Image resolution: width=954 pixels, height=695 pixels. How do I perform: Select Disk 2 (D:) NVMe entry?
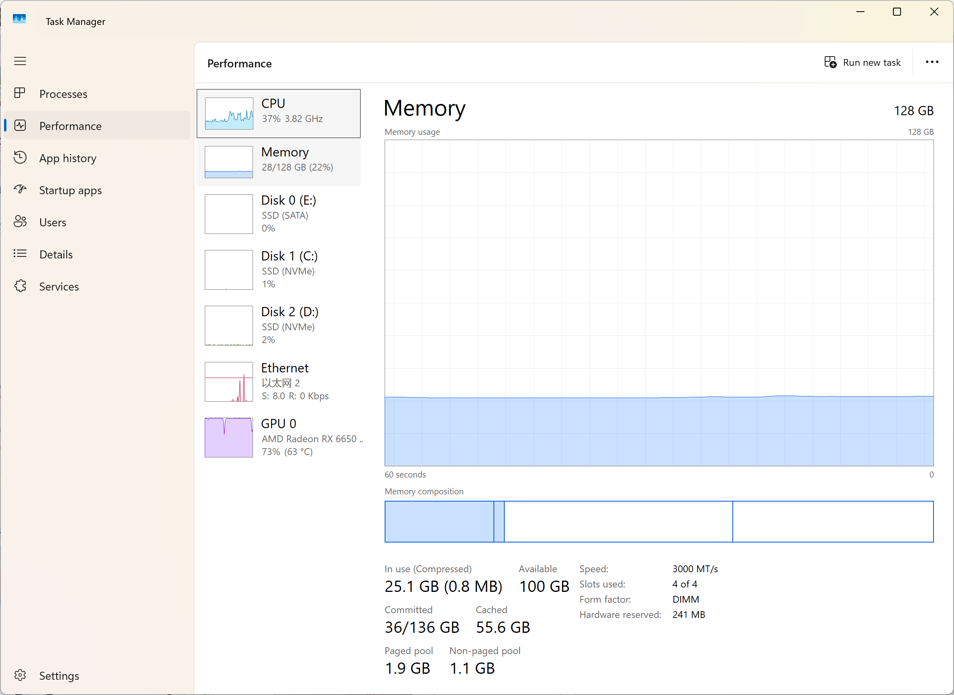coord(279,325)
